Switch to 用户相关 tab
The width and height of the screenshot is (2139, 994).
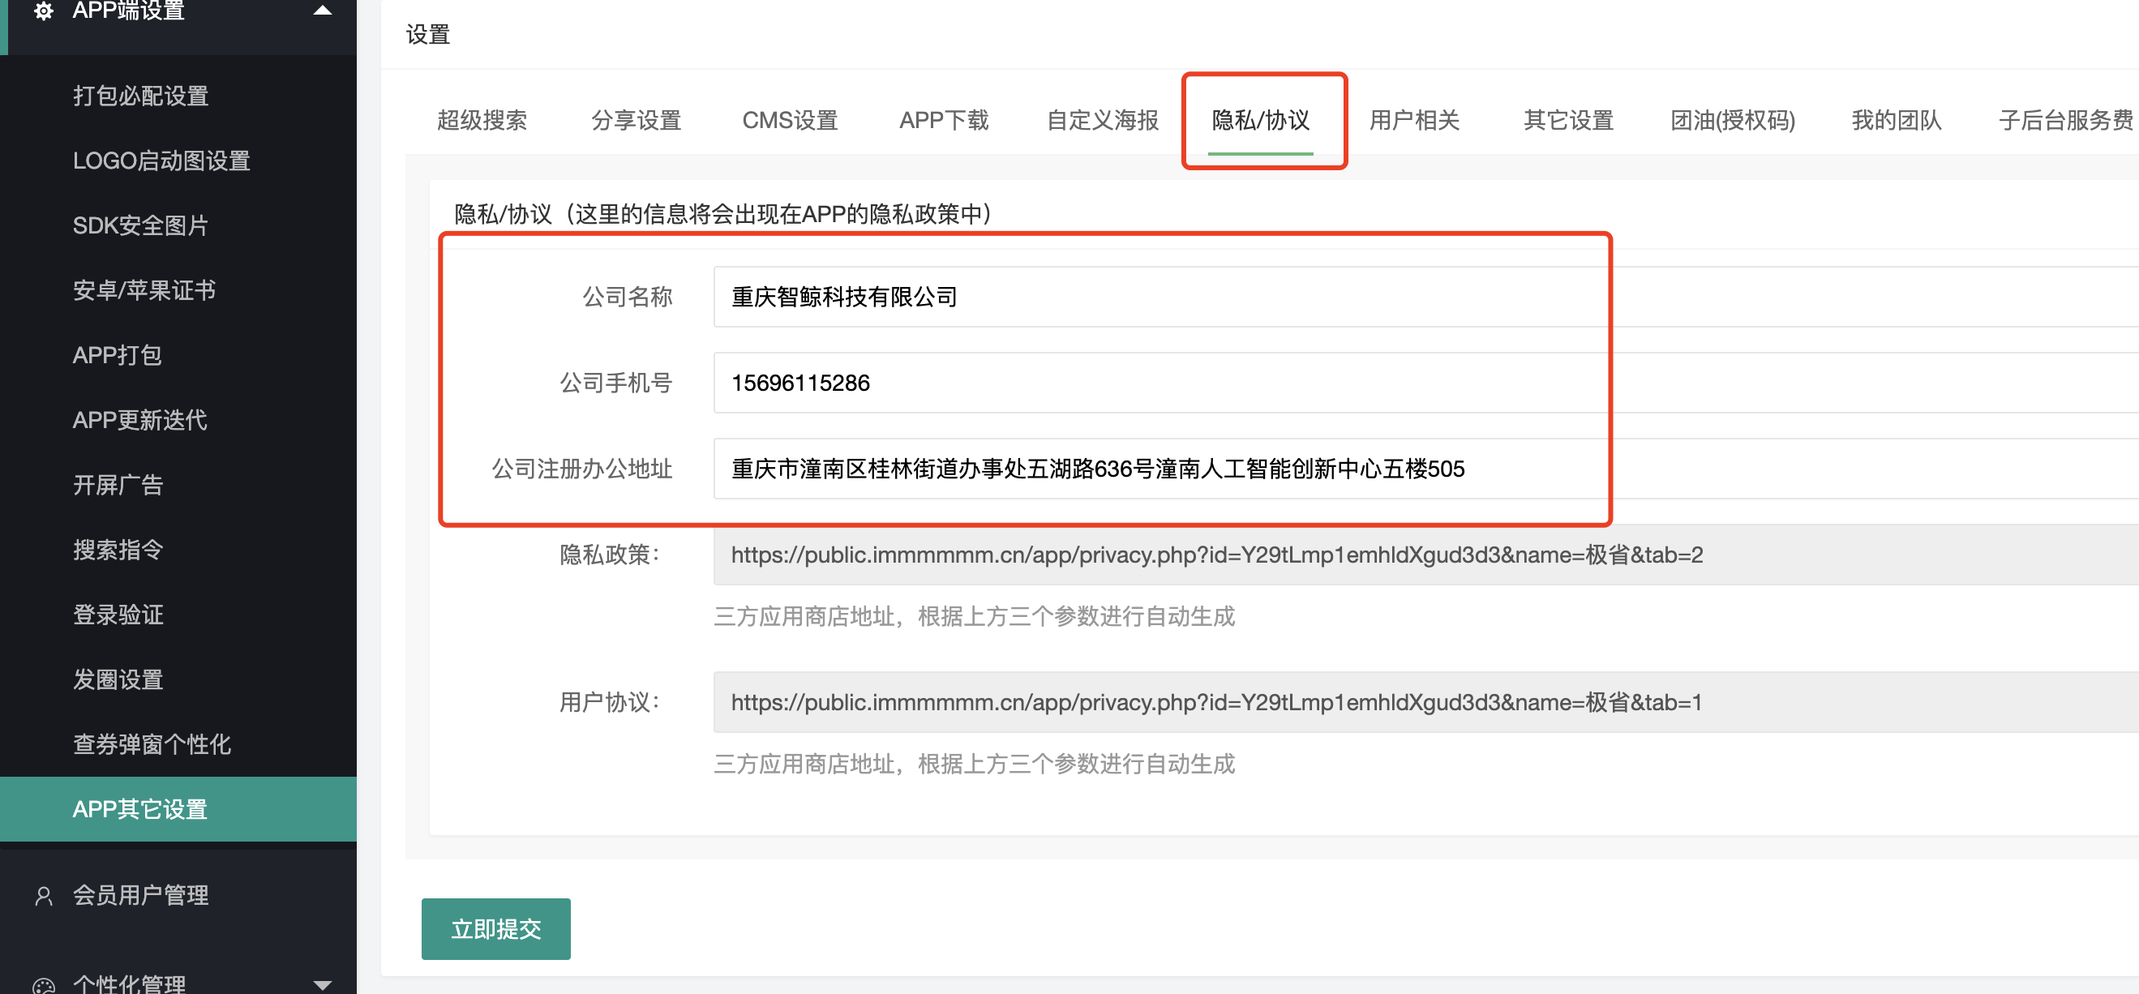(1414, 121)
